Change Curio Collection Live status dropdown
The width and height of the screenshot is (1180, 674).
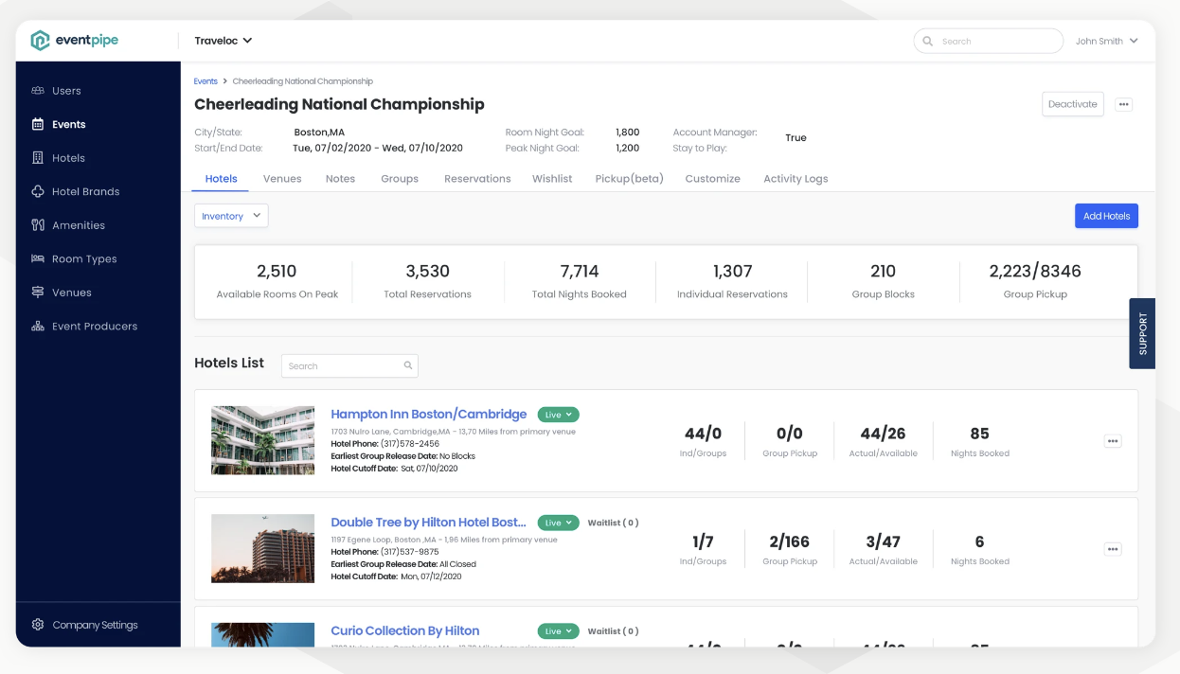(x=559, y=631)
